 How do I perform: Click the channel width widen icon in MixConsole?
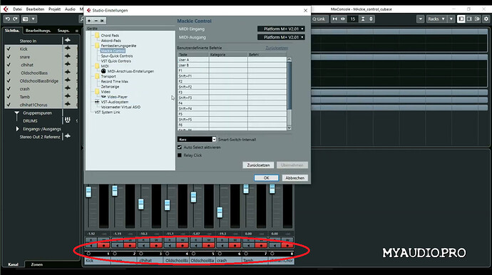(343, 19)
